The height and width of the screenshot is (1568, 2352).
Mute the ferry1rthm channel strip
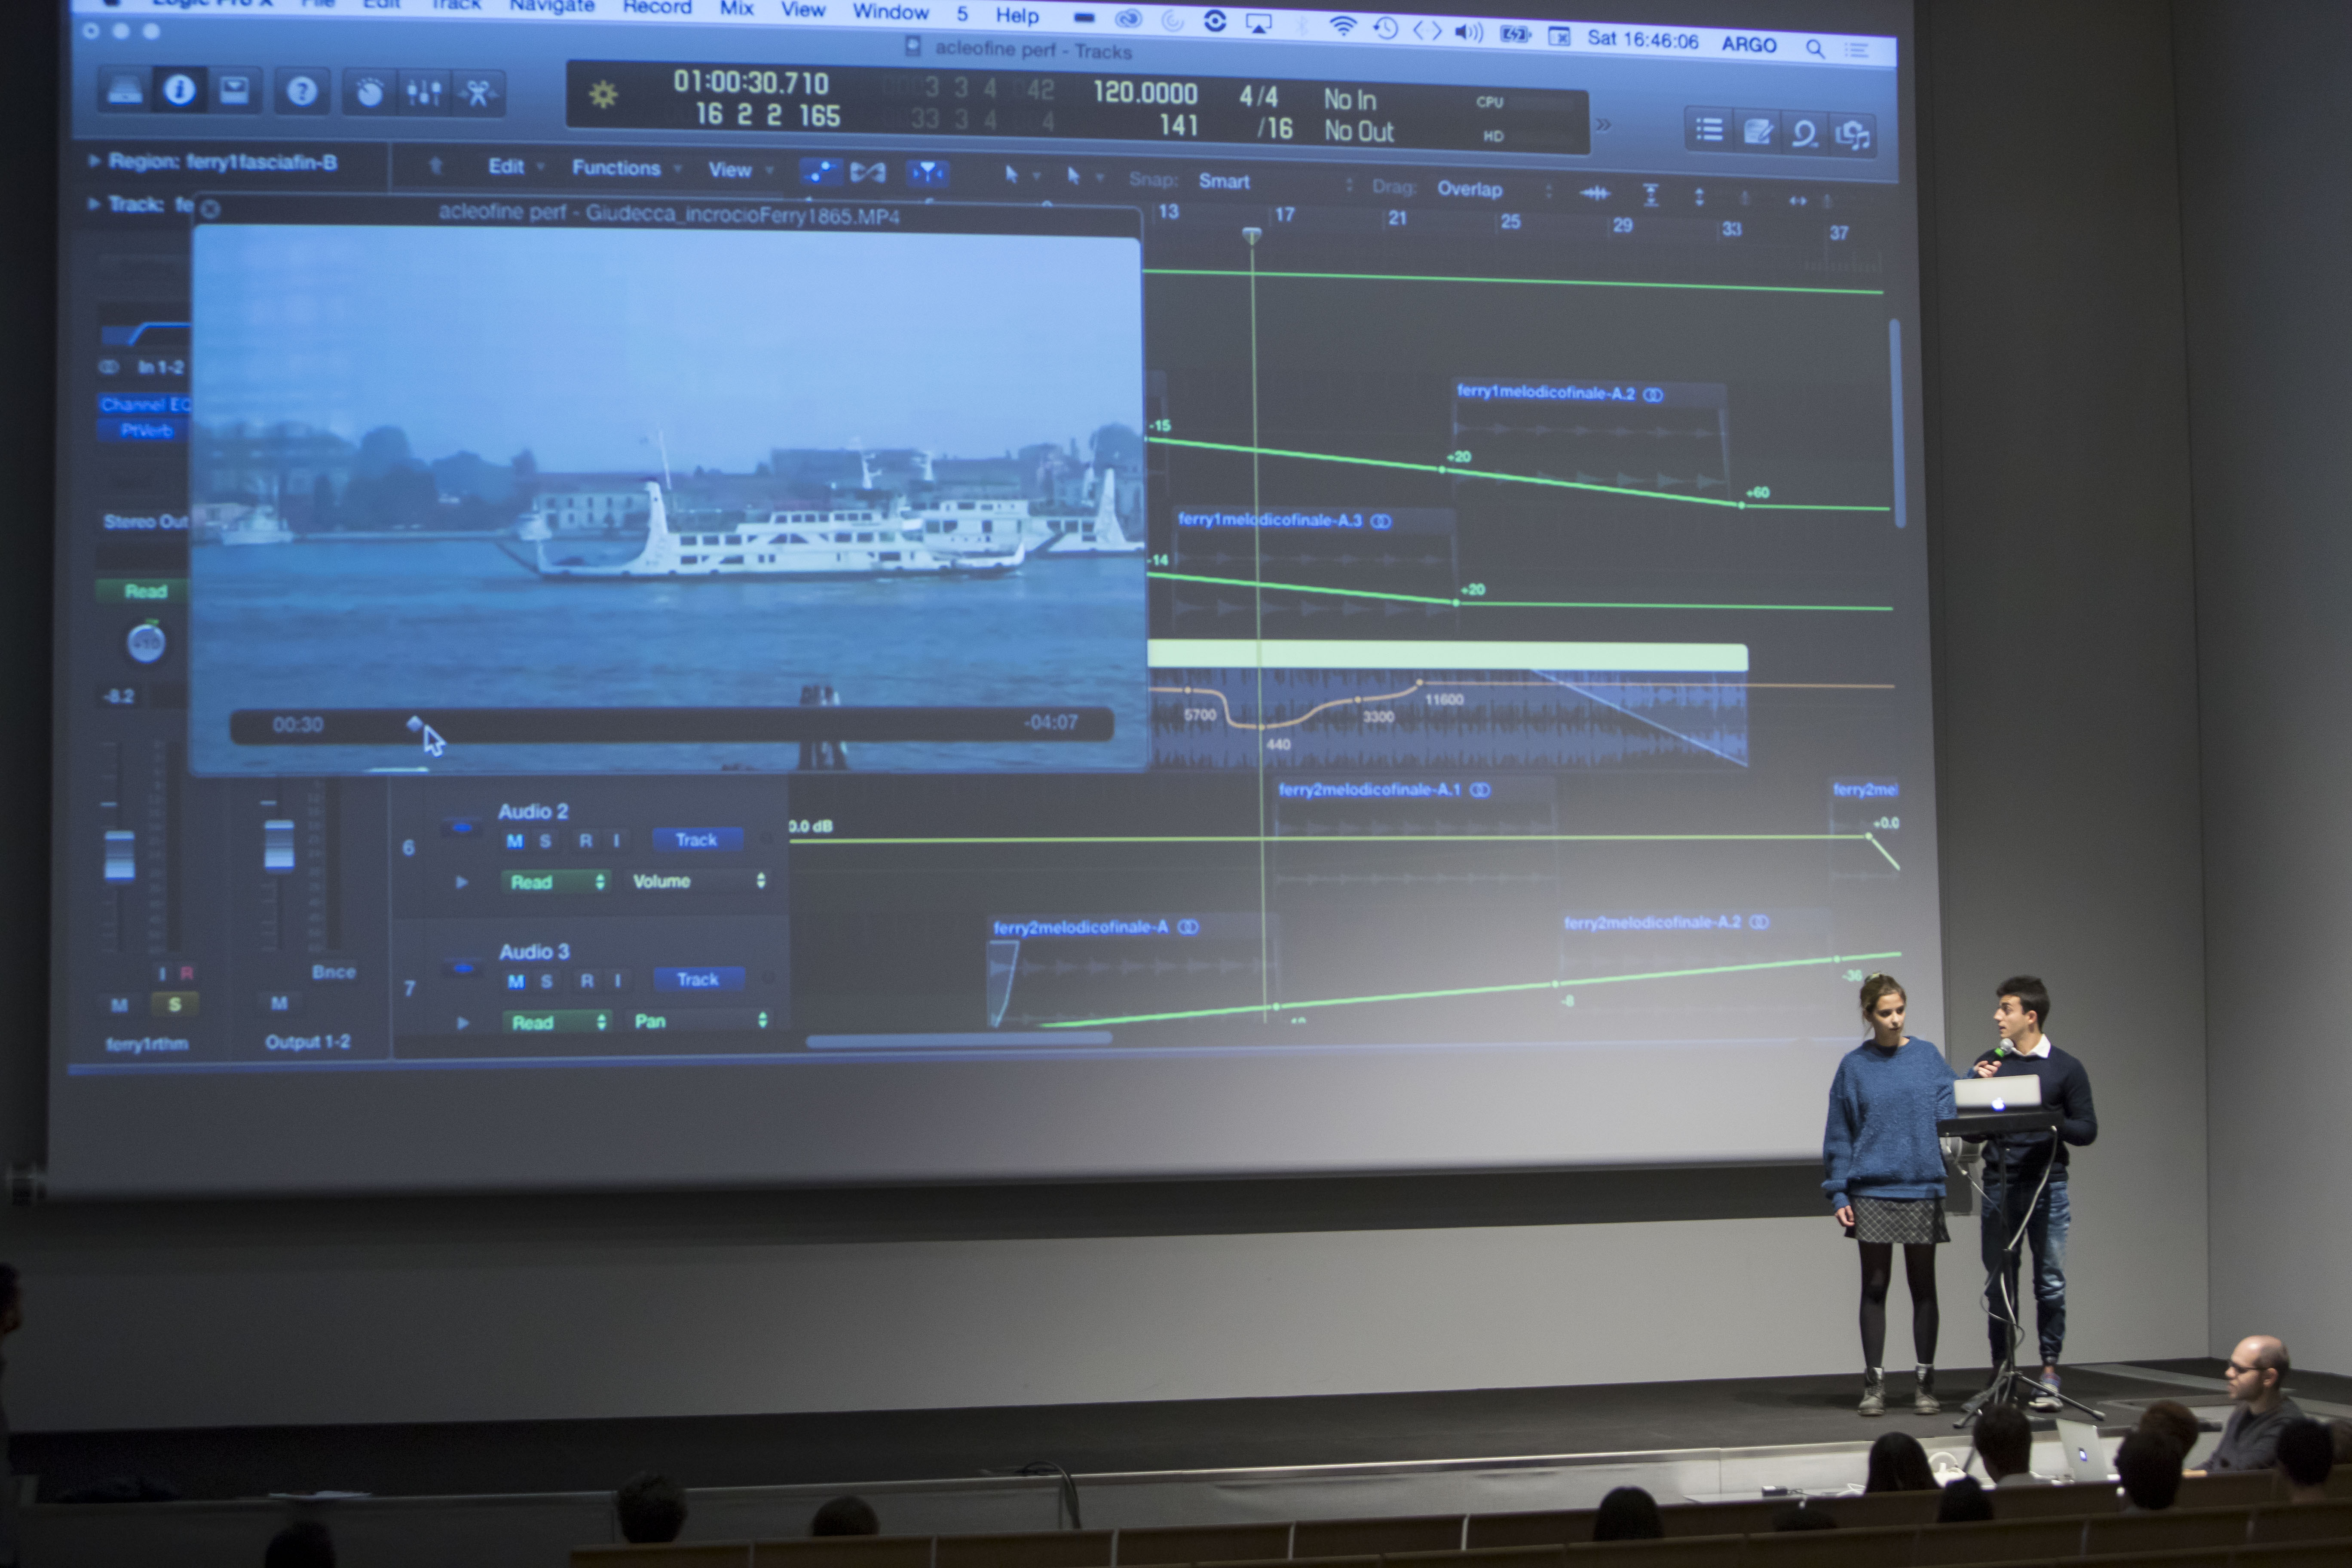[x=119, y=1004]
